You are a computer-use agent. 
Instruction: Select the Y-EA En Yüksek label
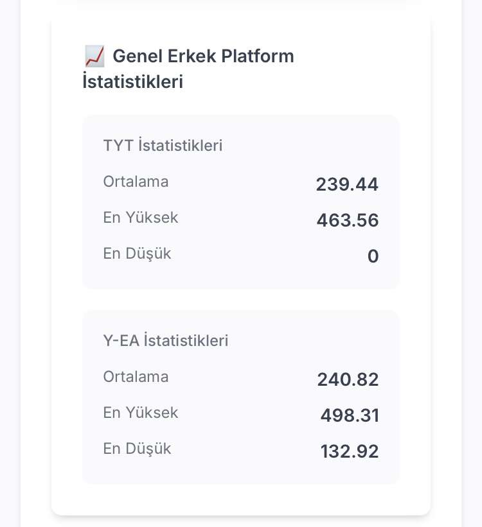pyautogui.click(x=140, y=413)
